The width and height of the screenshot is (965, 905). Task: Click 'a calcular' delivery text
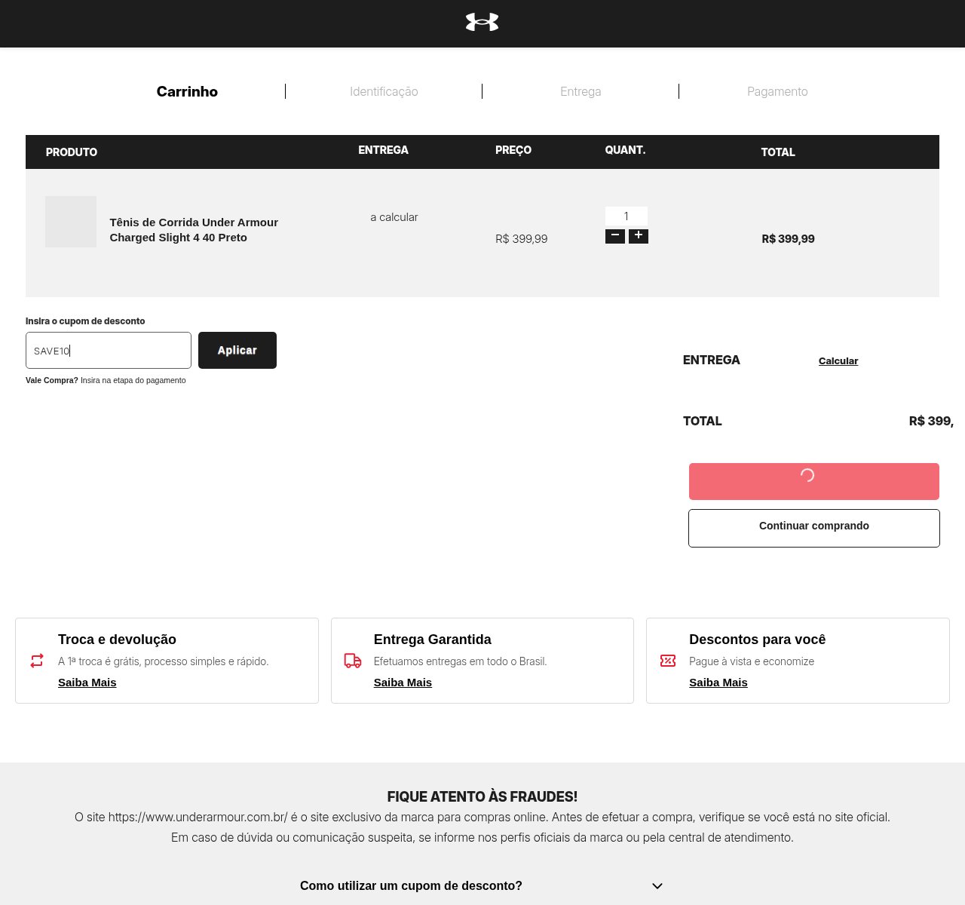(394, 217)
